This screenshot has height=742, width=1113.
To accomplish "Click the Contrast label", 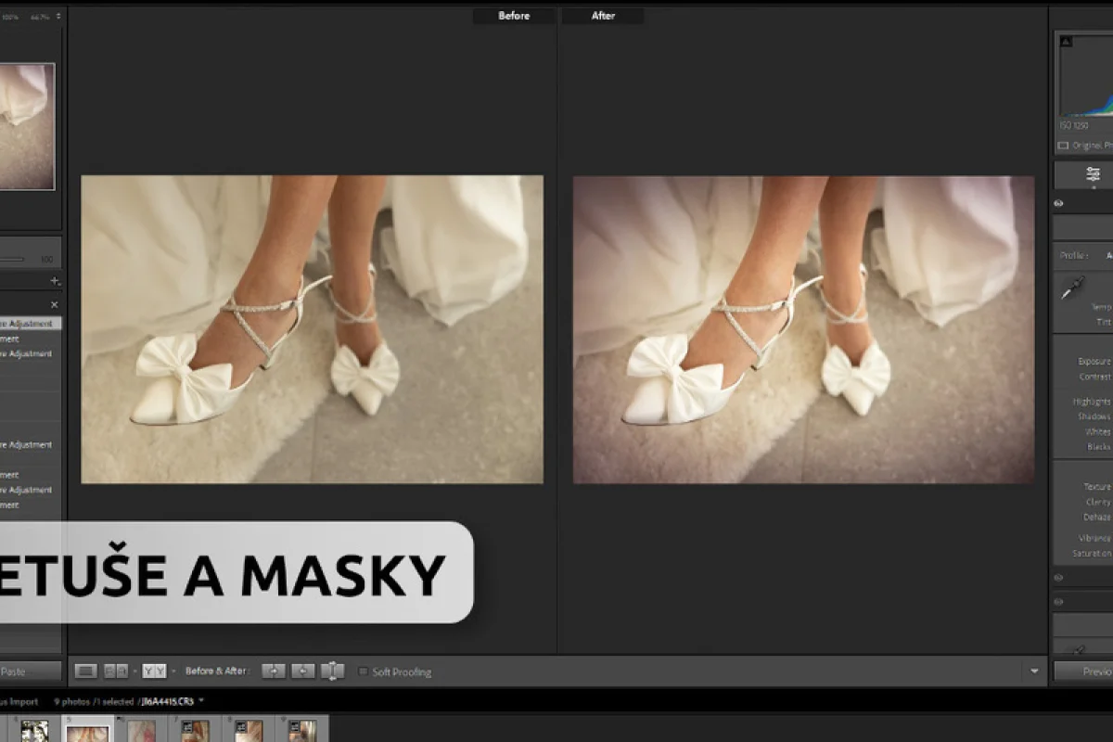I will pos(1095,377).
